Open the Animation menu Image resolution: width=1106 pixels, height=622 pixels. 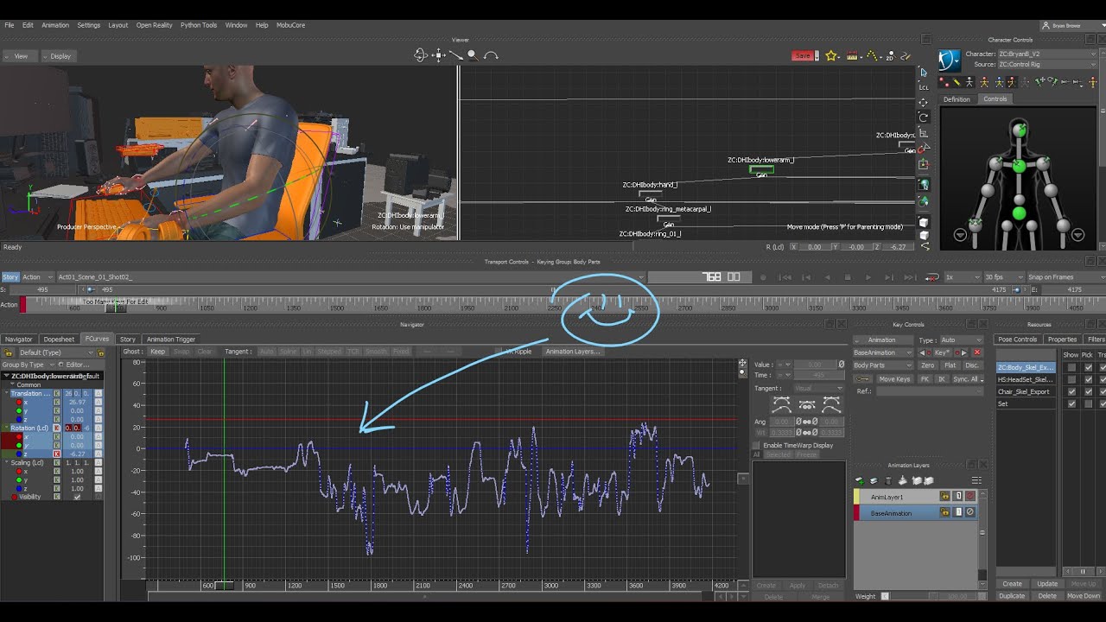[x=55, y=25]
